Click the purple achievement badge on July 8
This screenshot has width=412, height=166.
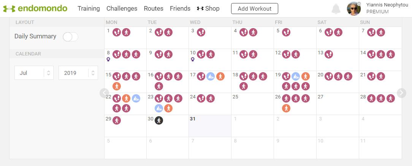click(x=108, y=59)
